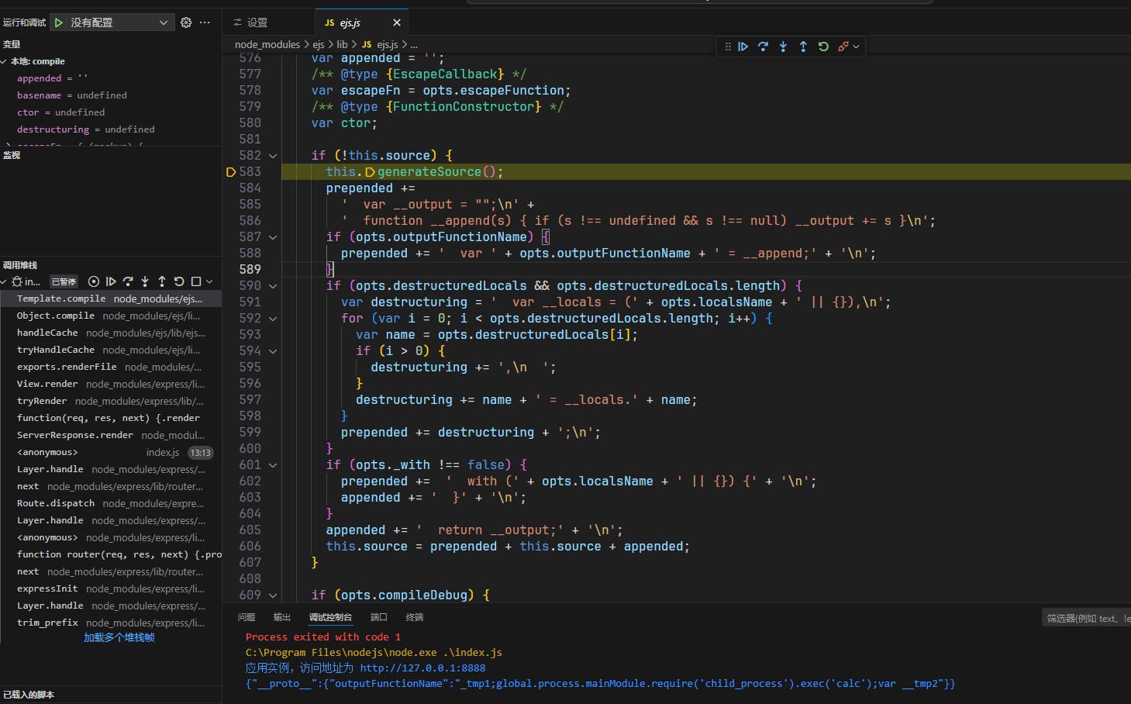Viewport: 1131px width, 704px height.
Task: Open the 终端 panel tab
Action: [x=415, y=617]
